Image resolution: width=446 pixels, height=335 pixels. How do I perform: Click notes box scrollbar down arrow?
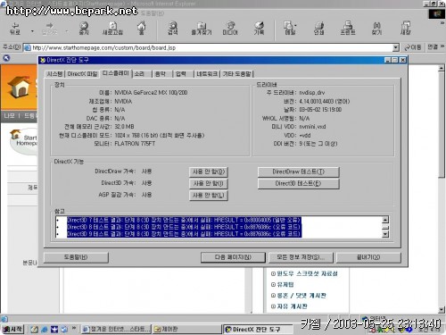385,234
